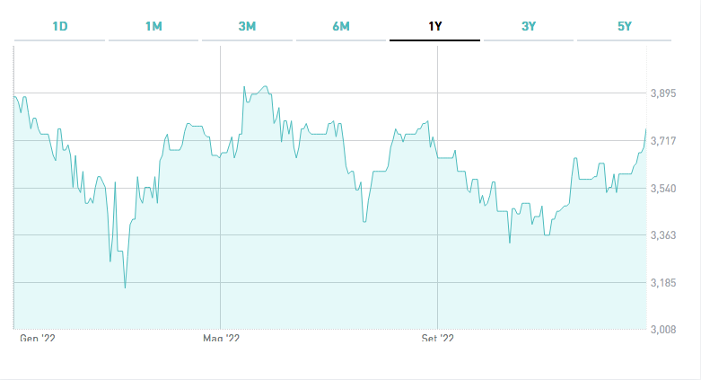Switch to the 1D time range tab
701x380 pixels.
click(60, 26)
